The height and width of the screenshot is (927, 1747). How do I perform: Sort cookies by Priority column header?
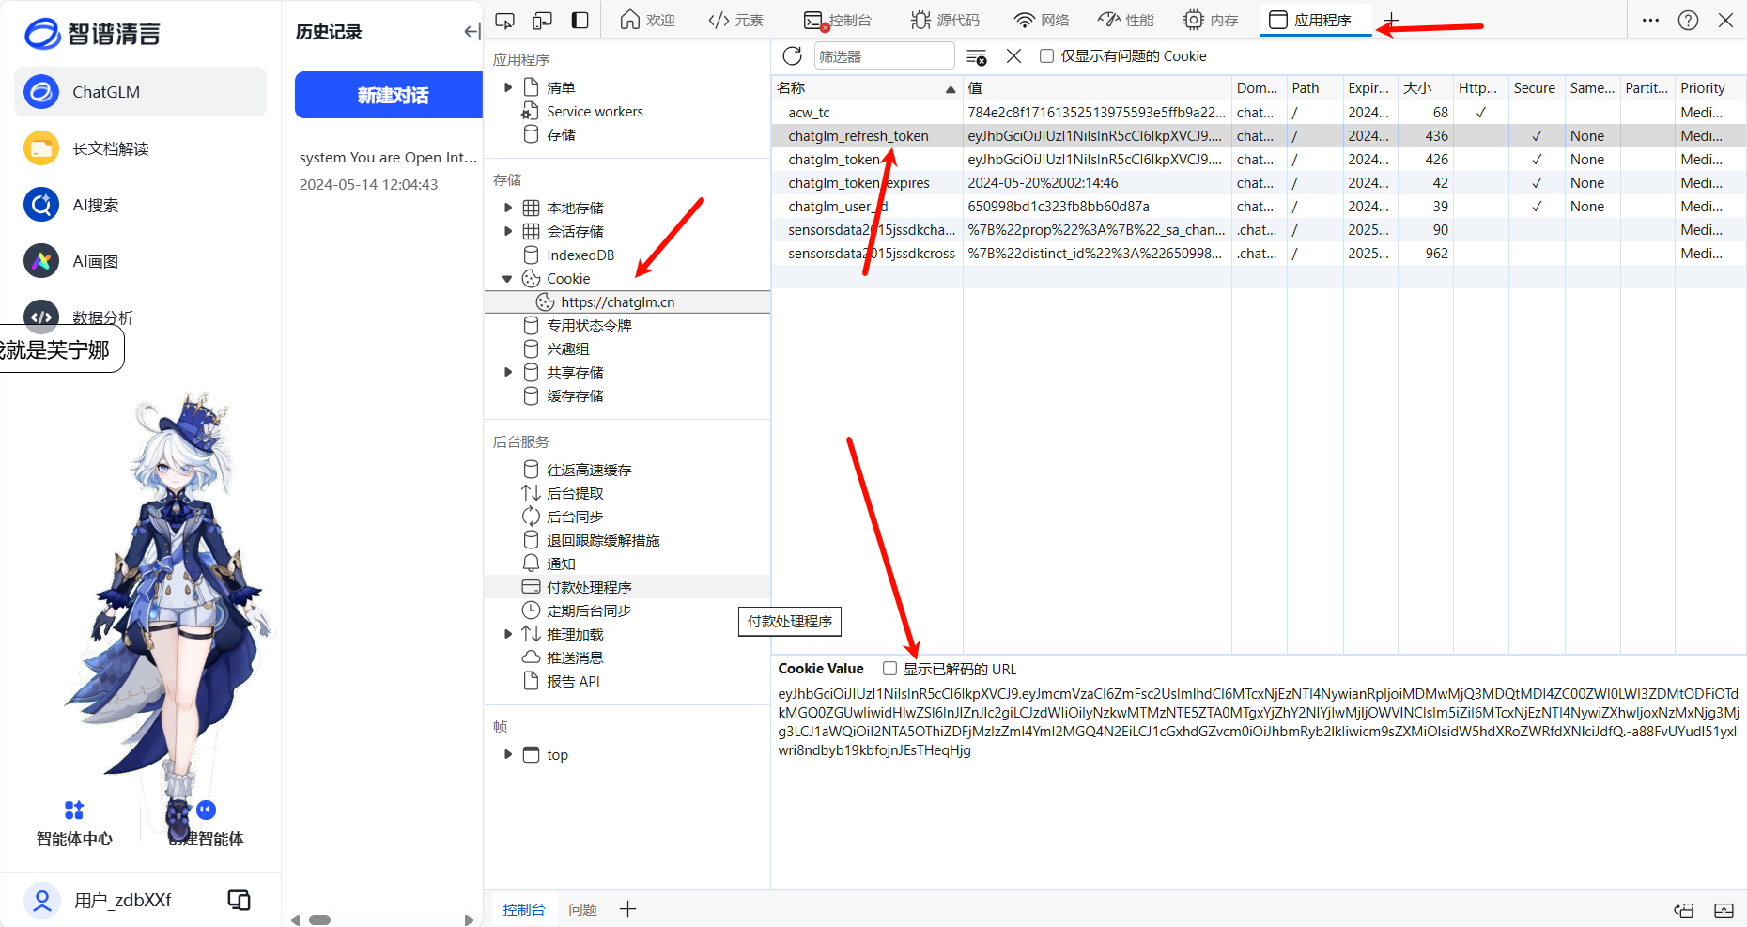click(1710, 88)
